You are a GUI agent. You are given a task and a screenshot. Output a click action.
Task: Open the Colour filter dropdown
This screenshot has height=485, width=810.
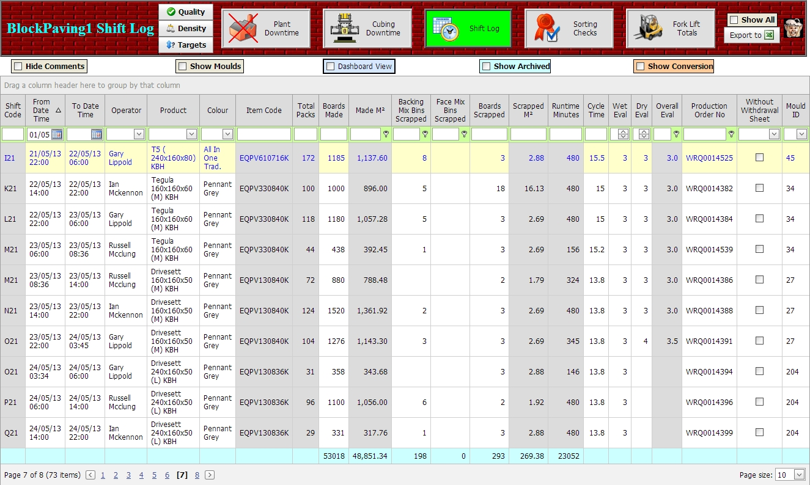[228, 134]
